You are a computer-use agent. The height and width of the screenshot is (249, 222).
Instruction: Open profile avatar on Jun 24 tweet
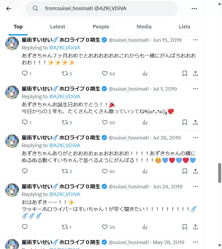(x=12, y=190)
